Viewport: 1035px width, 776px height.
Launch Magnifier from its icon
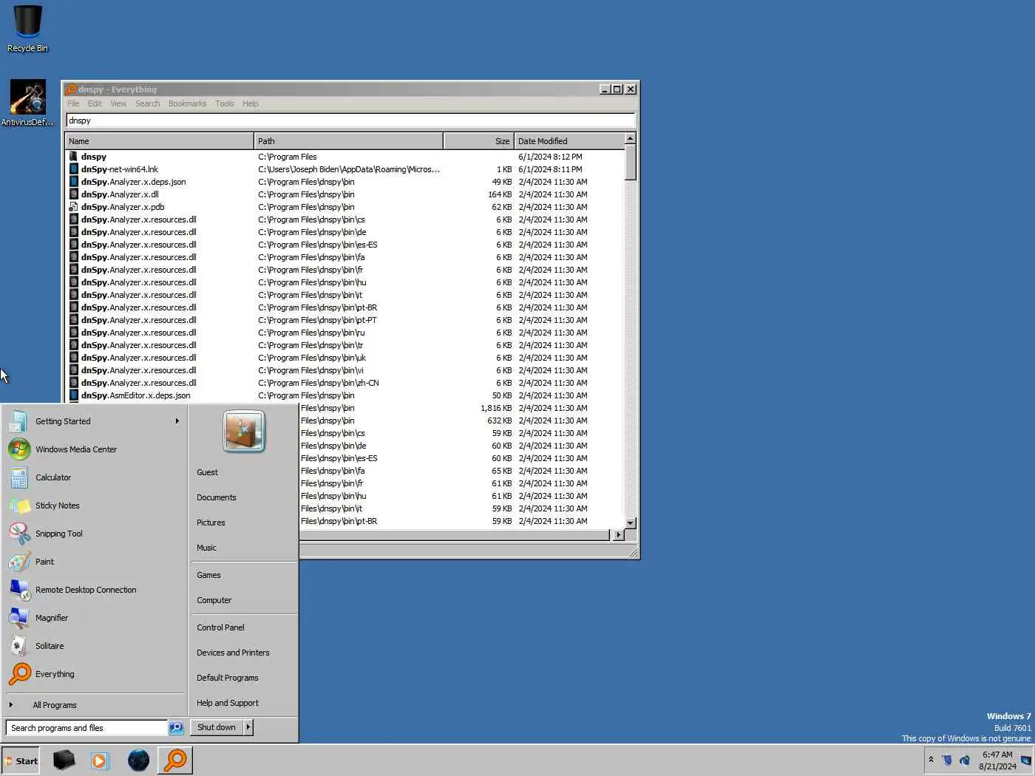click(x=19, y=618)
